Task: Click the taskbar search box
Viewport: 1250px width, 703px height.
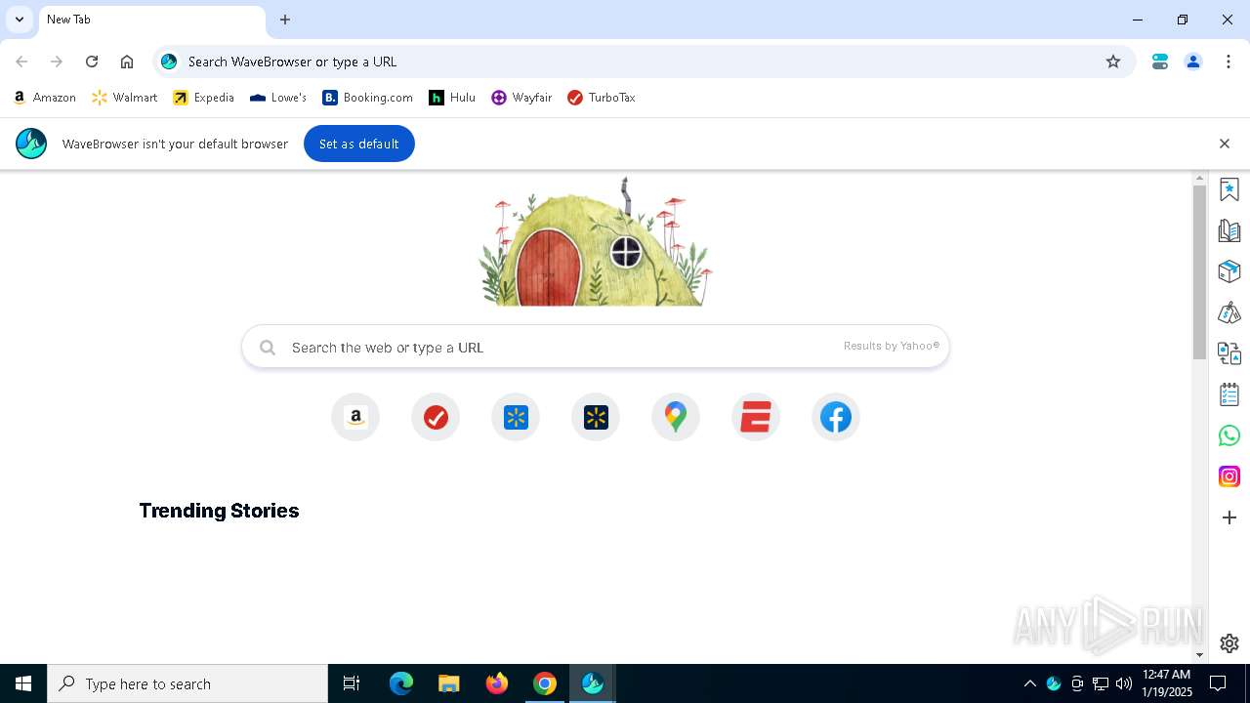Action: pos(187,683)
